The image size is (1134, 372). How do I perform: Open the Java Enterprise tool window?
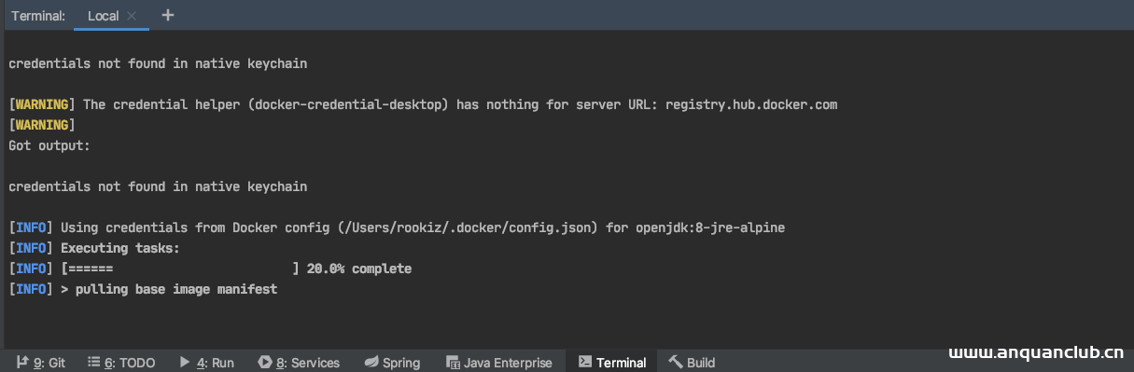[498, 363]
